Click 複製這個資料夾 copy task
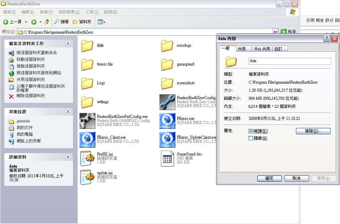Viewport: 340px width, 224px height. click(x=31, y=66)
